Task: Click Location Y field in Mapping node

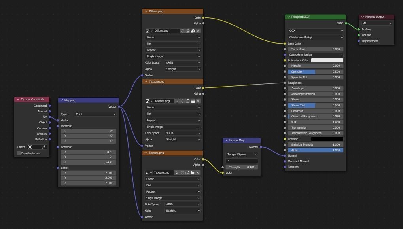Action: tap(89, 136)
